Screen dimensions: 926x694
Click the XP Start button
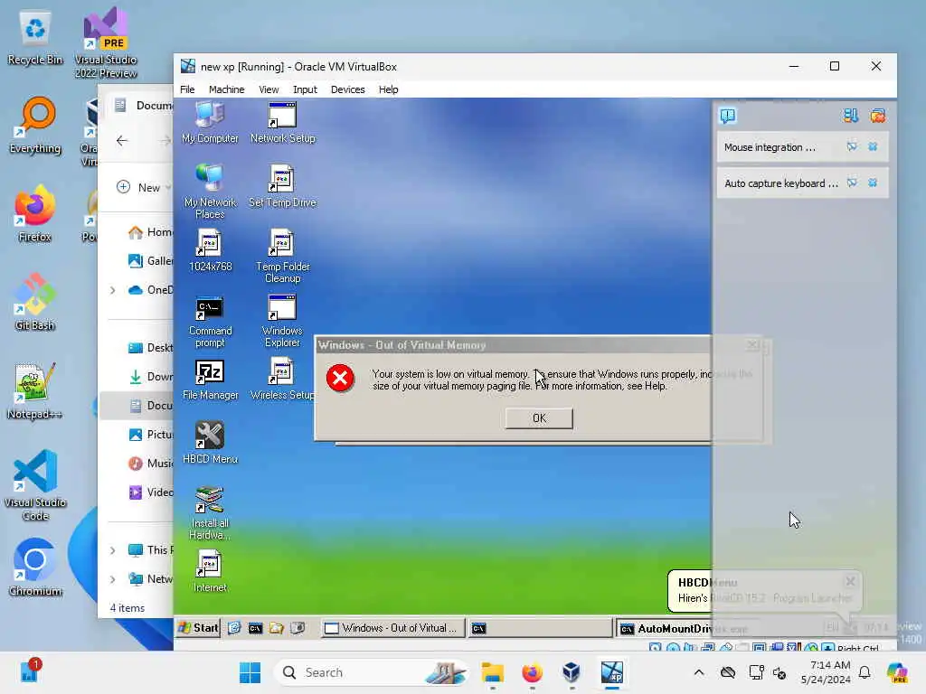[x=198, y=628]
